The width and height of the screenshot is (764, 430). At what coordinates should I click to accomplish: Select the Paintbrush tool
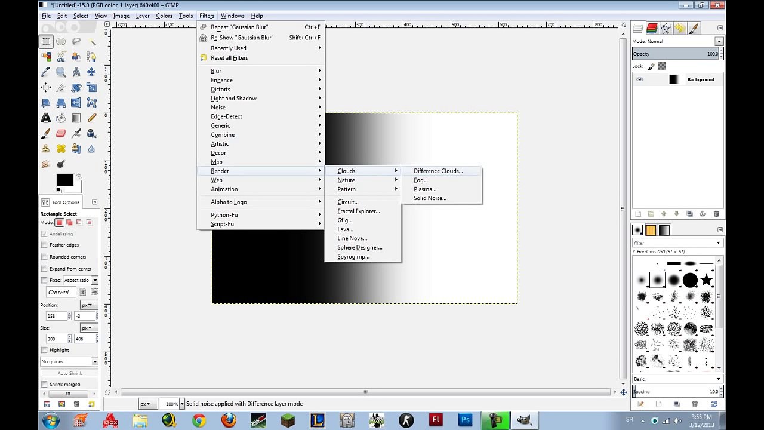[x=45, y=134]
